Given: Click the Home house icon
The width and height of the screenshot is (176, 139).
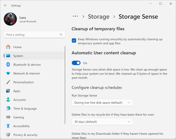Looking at the screenshot, I should coord(8,47).
